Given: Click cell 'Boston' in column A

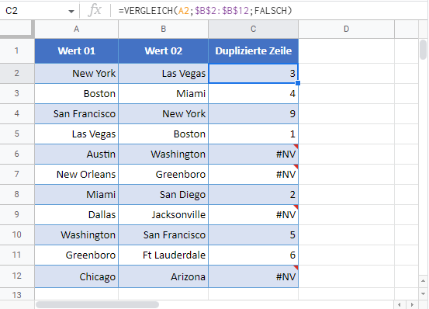Looking at the screenshot, I should pos(77,94).
